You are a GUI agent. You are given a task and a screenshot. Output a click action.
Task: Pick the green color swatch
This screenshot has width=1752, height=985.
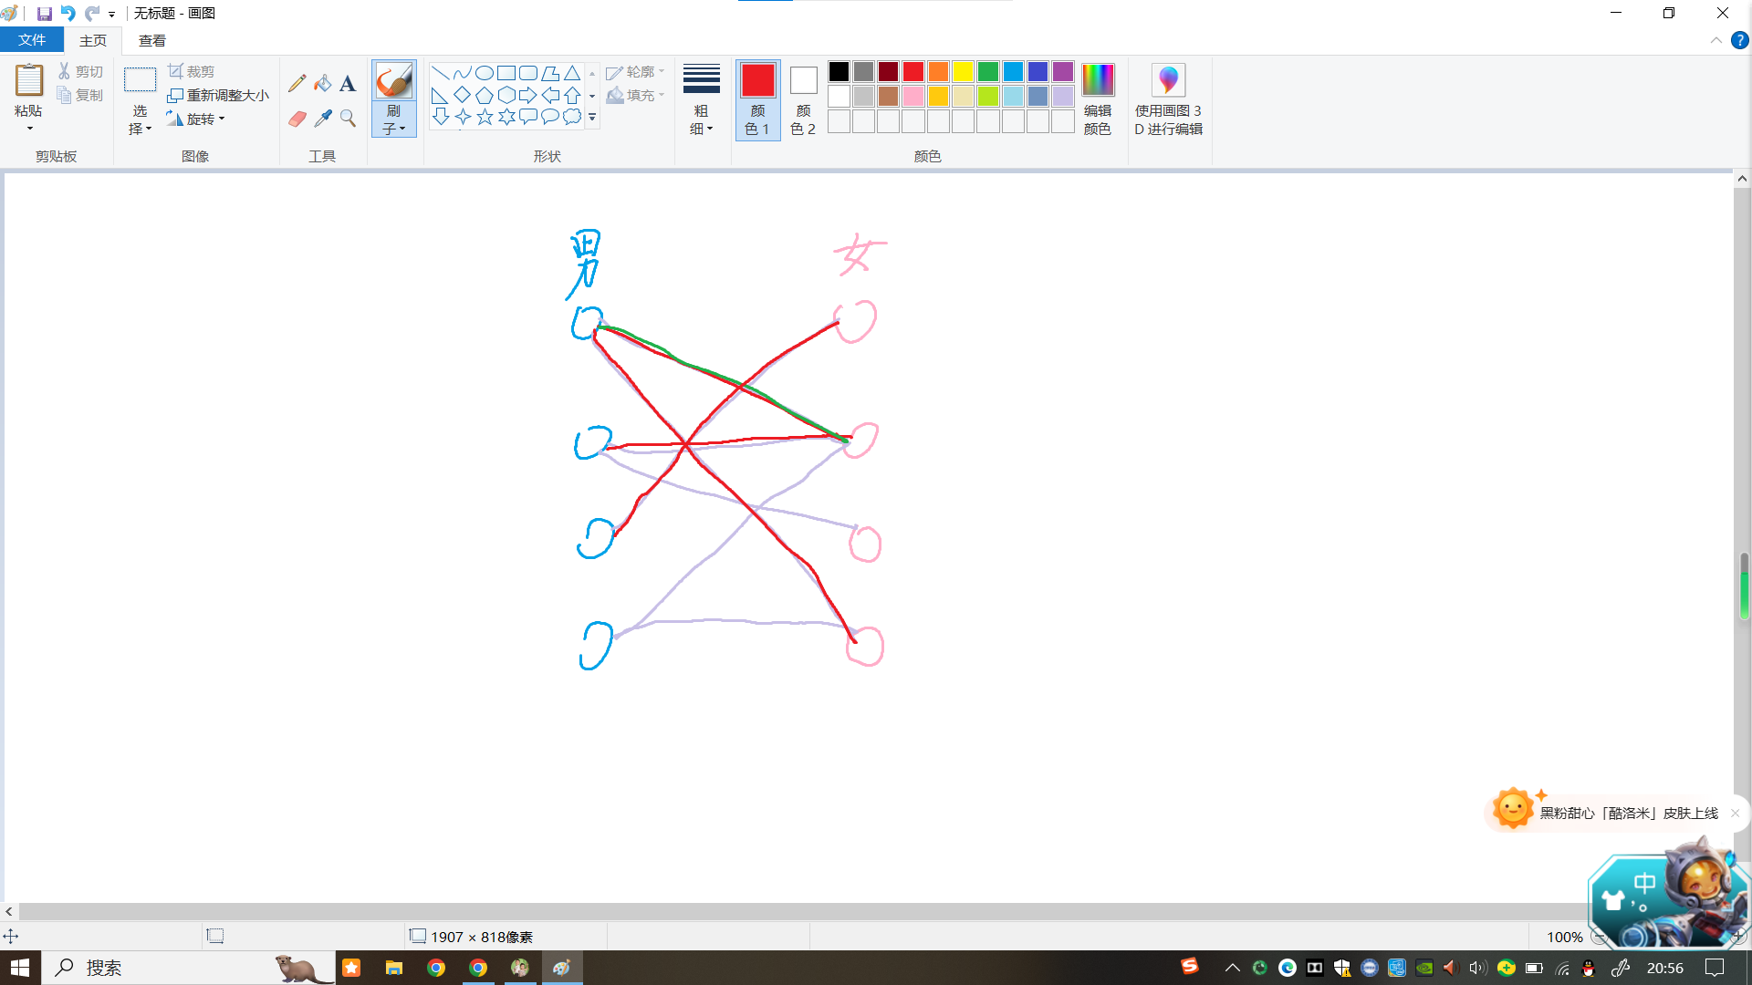(x=987, y=71)
